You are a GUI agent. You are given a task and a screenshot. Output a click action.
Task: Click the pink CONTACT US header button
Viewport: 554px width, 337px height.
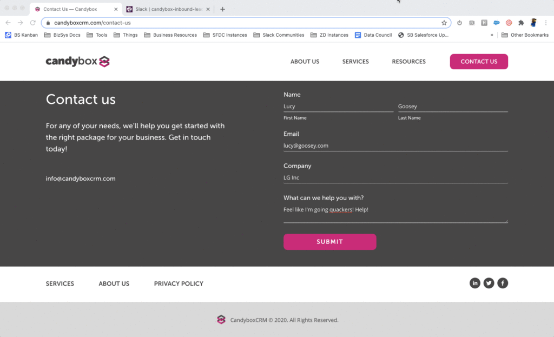click(x=479, y=62)
